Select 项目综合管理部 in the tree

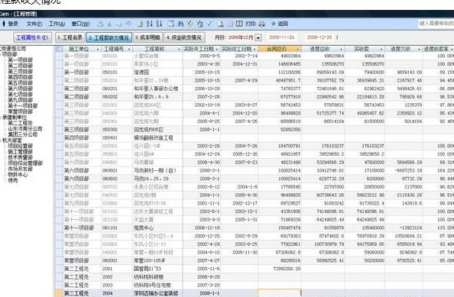(25, 163)
